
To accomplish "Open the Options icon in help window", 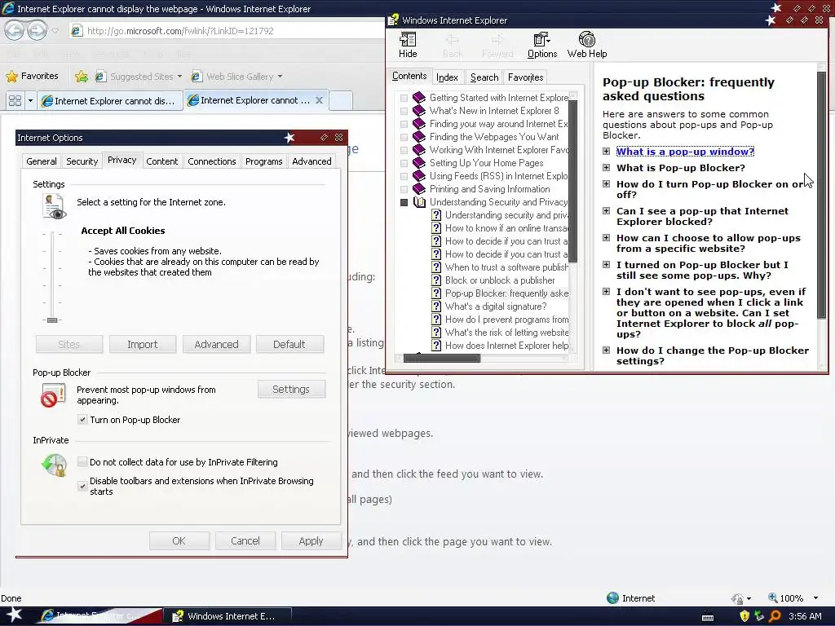I will [542, 39].
